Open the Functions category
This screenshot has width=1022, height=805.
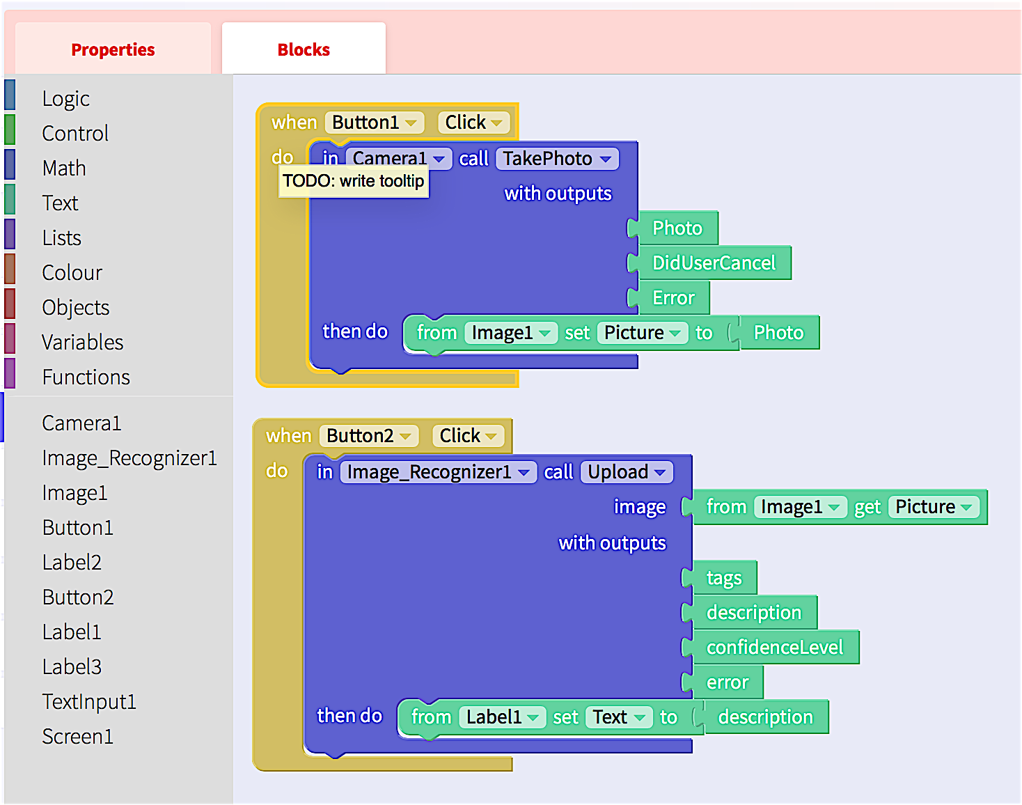[x=86, y=377]
